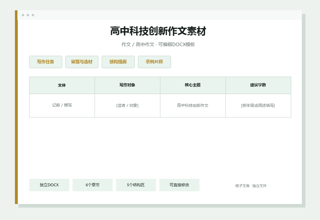Click the [按年级或用途填写] cell

pyautogui.click(x=258, y=105)
